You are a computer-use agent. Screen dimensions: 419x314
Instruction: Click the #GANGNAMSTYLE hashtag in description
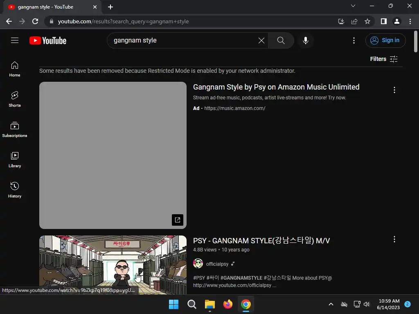(241, 278)
